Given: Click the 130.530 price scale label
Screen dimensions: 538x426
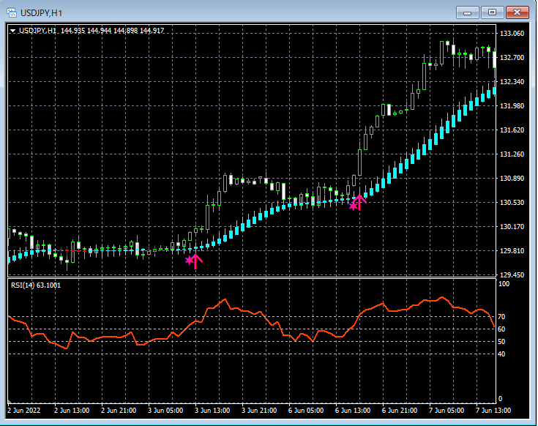Looking at the screenshot, I should pyautogui.click(x=512, y=202).
